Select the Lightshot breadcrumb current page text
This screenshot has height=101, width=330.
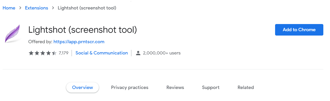coord(87,8)
